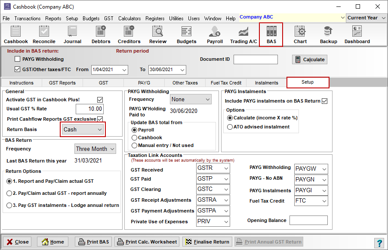The image size is (388, 250).
Task: Open the Cashbook toolbar icon
Action: (x=16, y=35)
